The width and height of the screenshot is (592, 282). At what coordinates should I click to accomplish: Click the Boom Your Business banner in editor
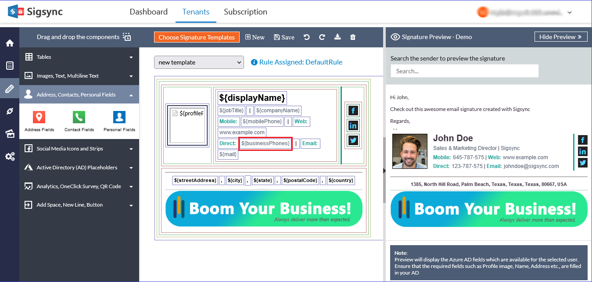coord(264,209)
